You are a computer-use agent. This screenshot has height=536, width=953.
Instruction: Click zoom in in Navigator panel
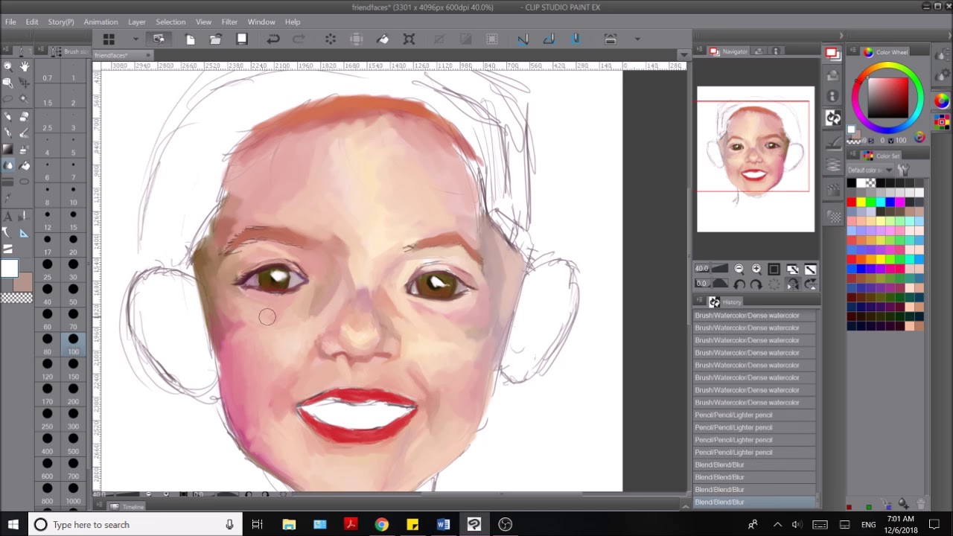pos(756,269)
